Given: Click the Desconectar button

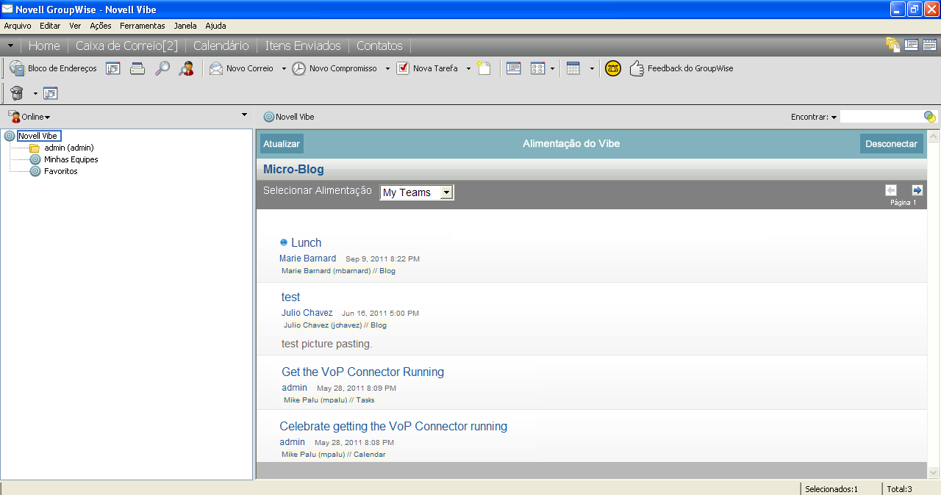Looking at the screenshot, I should click(892, 144).
